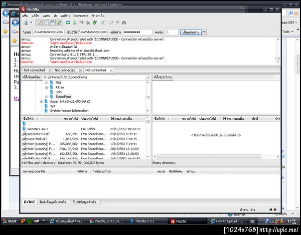Toggle the message log display icon
The height and width of the screenshot is (235, 301).
click(39, 23)
